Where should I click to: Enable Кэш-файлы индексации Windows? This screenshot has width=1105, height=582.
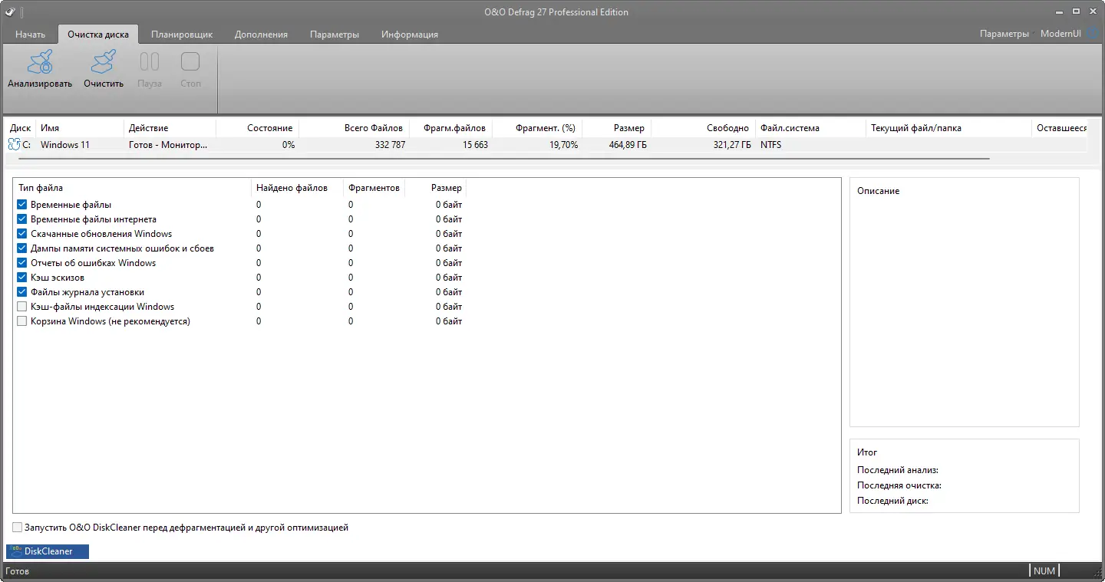click(21, 307)
